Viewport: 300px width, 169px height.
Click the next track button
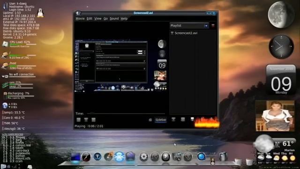point(93,120)
